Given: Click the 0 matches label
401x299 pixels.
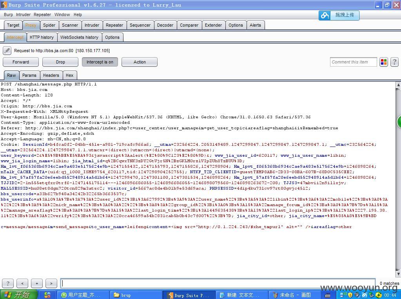Looking at the screenshot, I should (x=389, y=283).
